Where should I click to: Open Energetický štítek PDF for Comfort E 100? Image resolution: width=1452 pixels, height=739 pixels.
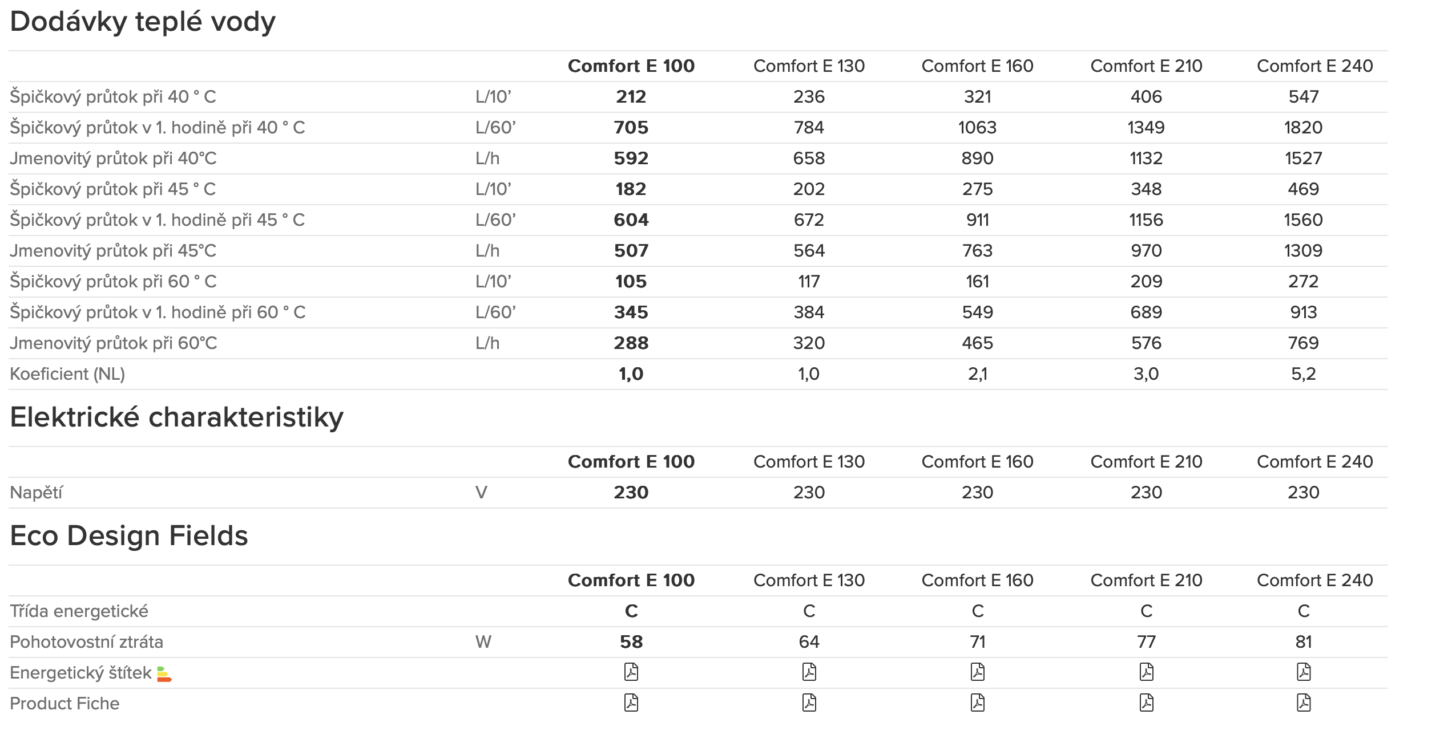[x=631, y=672]
